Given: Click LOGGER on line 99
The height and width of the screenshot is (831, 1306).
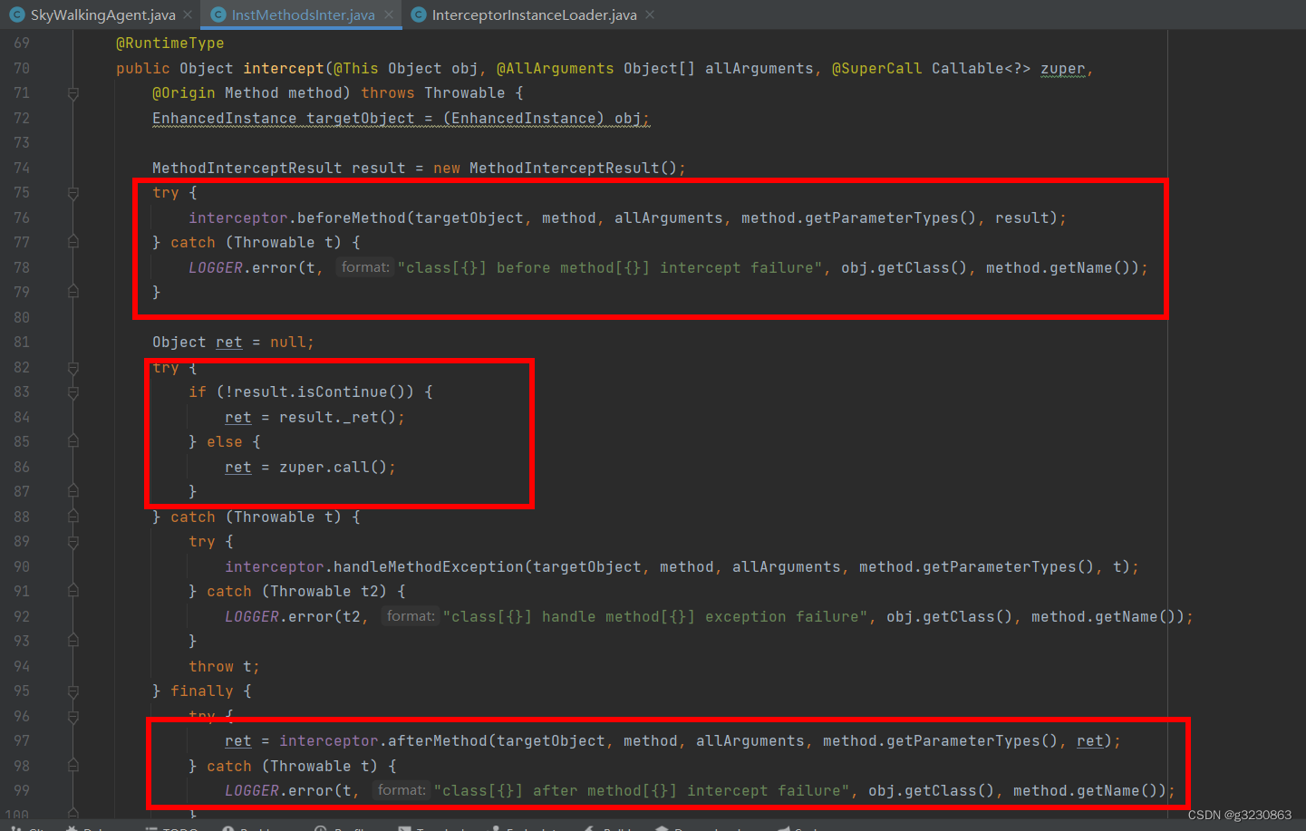Looking at the screenshot, I should pos(252,791).
